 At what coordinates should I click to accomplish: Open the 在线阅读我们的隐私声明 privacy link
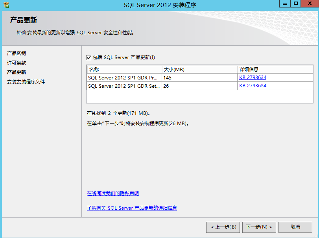click(x=112, y=193)
